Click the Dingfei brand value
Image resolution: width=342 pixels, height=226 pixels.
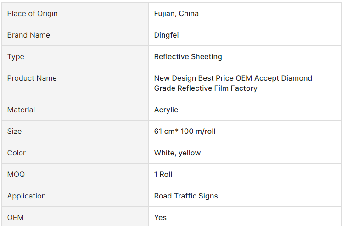[166, 35]
